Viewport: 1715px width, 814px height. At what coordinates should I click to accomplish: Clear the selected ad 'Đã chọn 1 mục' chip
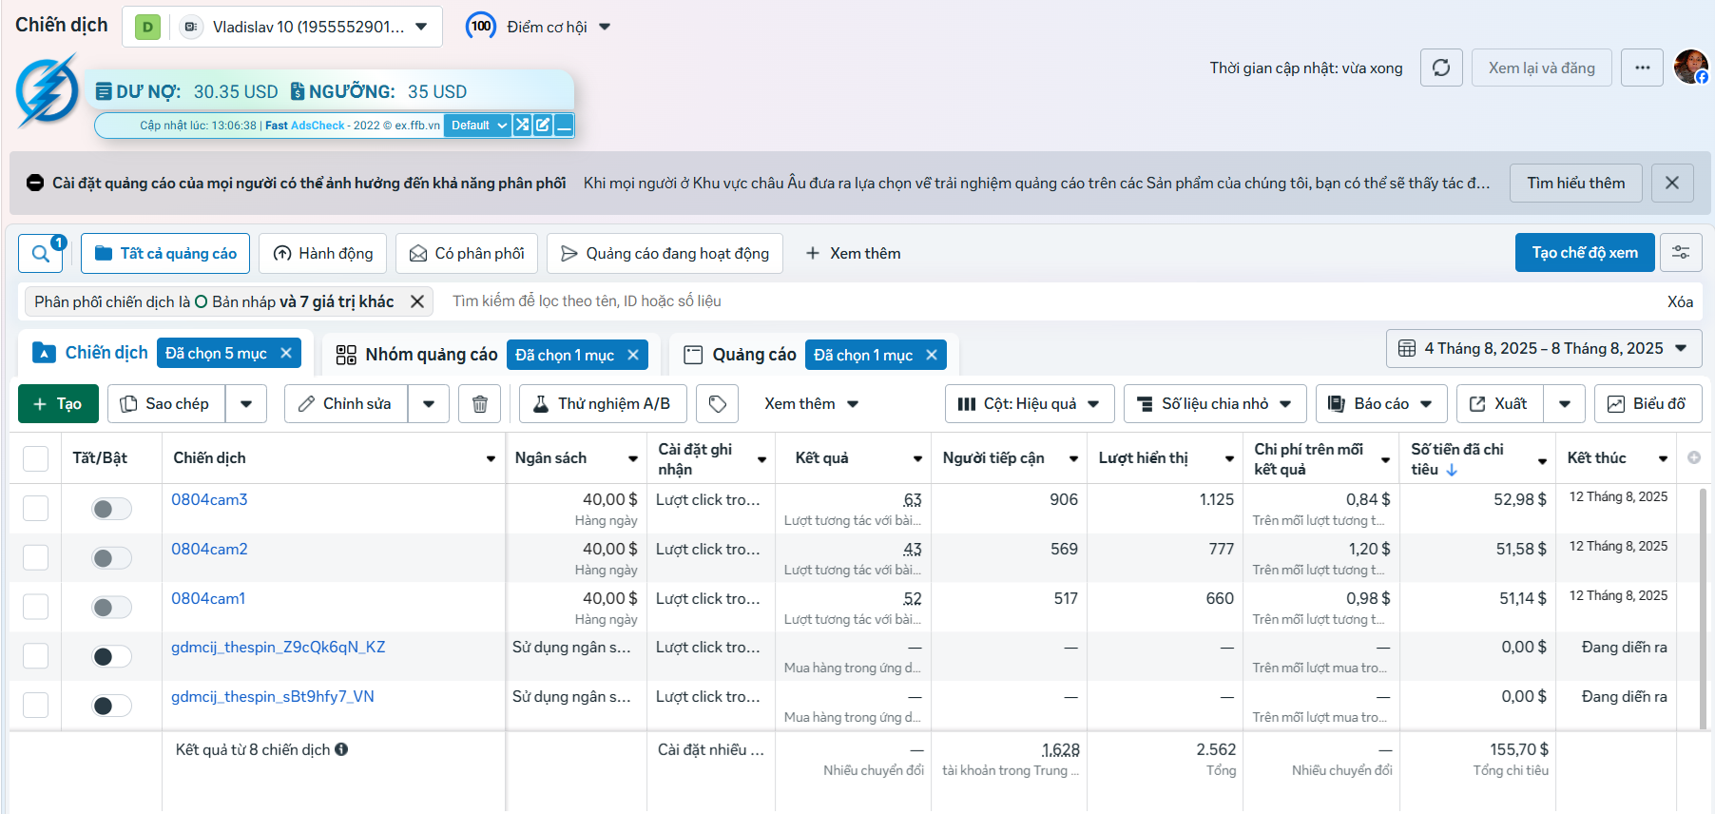(932, 355)
